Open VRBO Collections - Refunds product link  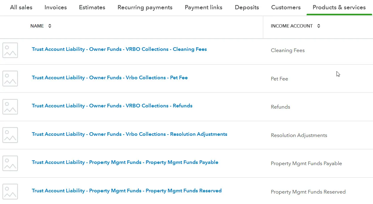tap(112, 106)
